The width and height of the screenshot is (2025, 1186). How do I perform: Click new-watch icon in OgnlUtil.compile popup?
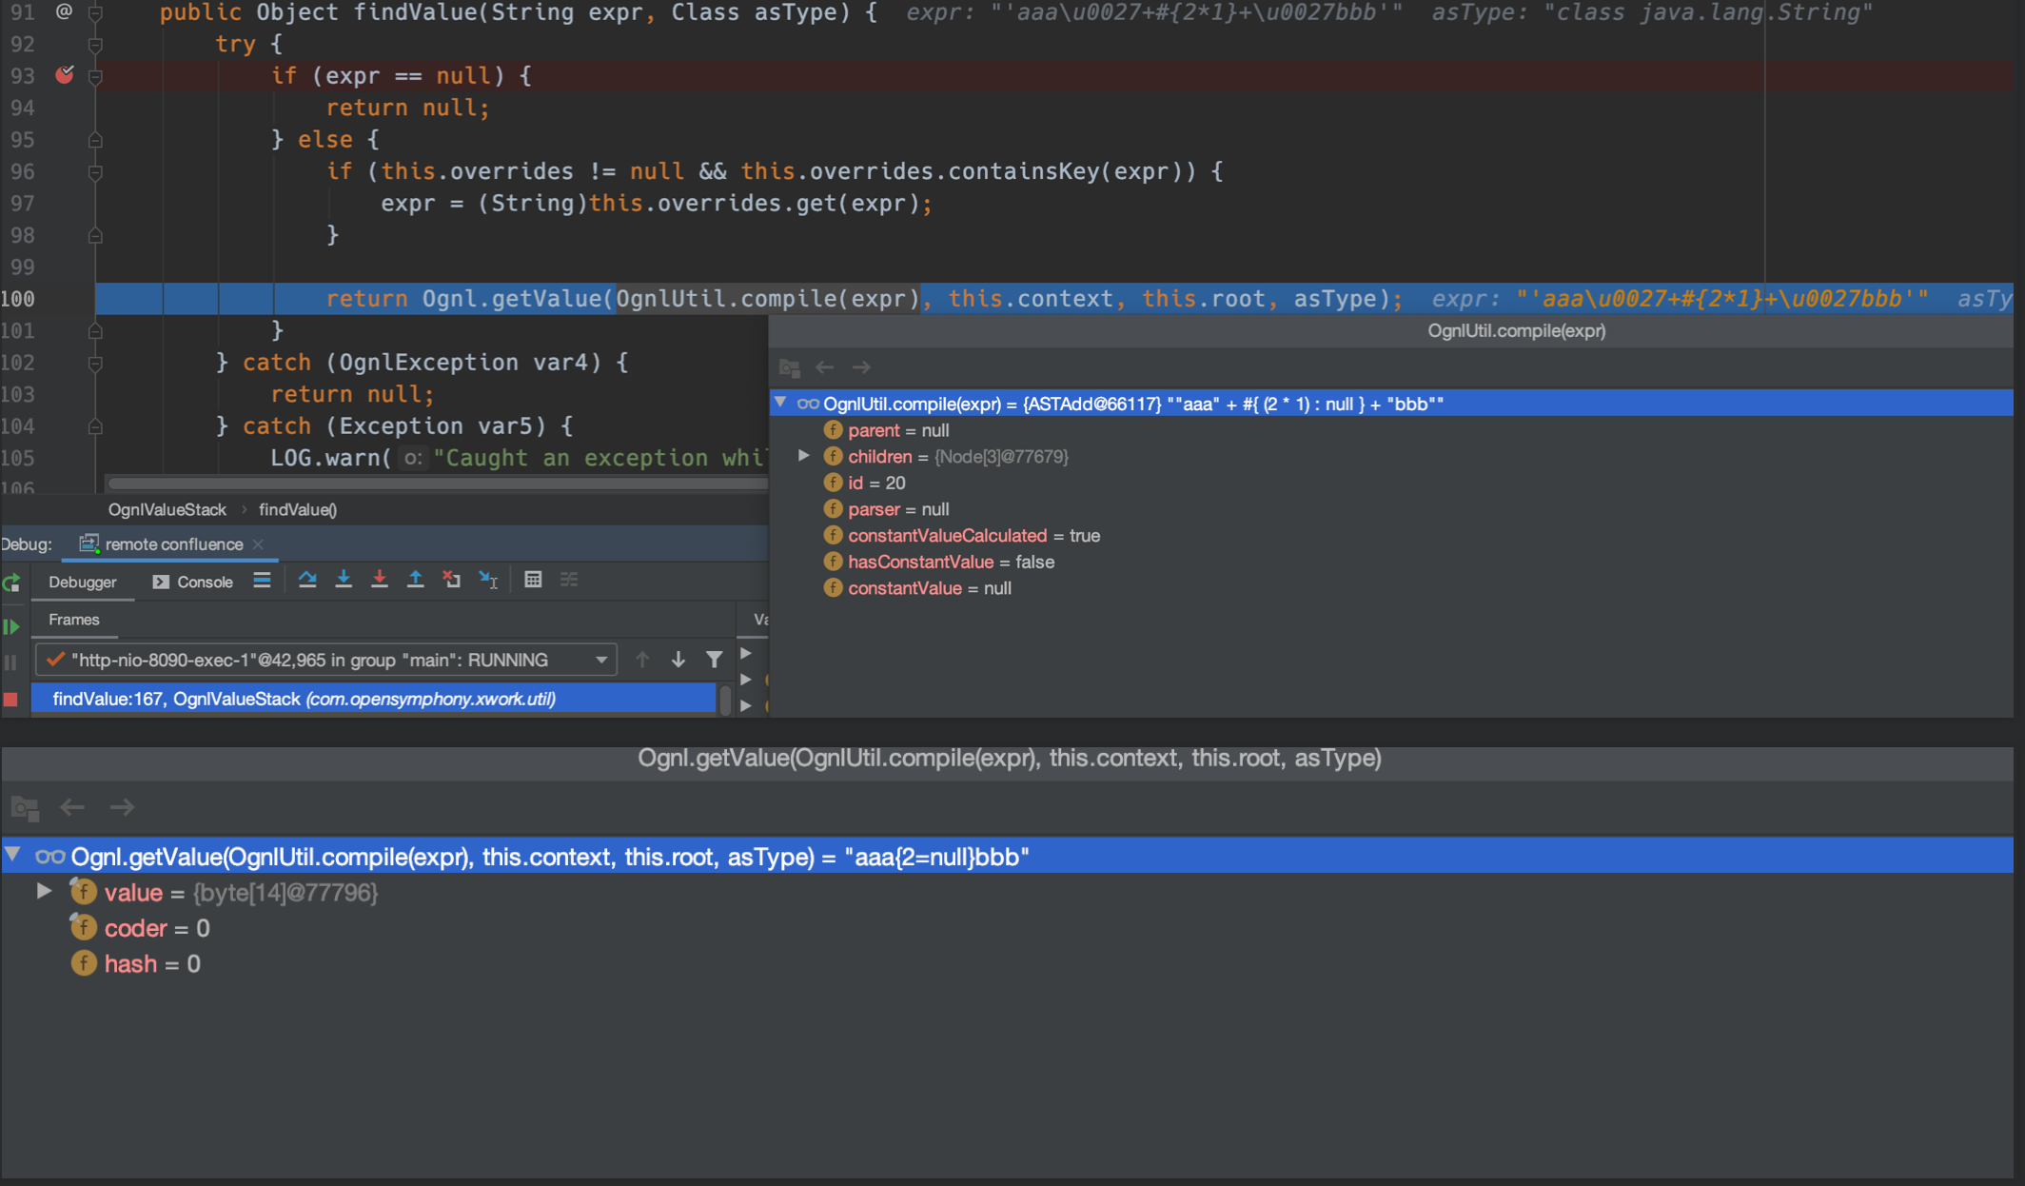point(790,367)
